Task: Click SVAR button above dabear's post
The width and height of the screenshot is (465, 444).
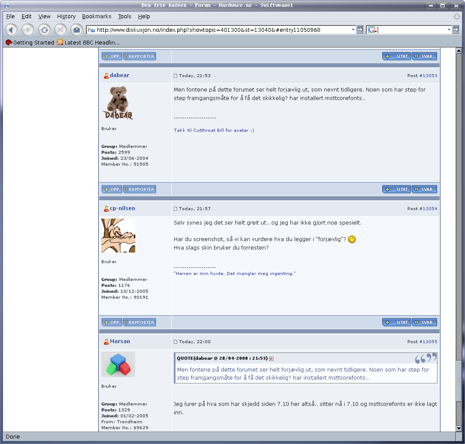Action: coord(424,56)
